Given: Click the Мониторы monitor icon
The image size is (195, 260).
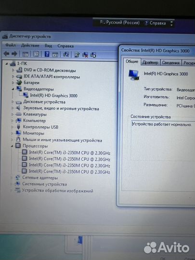Looking at the screenshot, I should (x=18, y=133).
